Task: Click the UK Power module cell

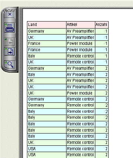Action: click(x=81, y=93)
